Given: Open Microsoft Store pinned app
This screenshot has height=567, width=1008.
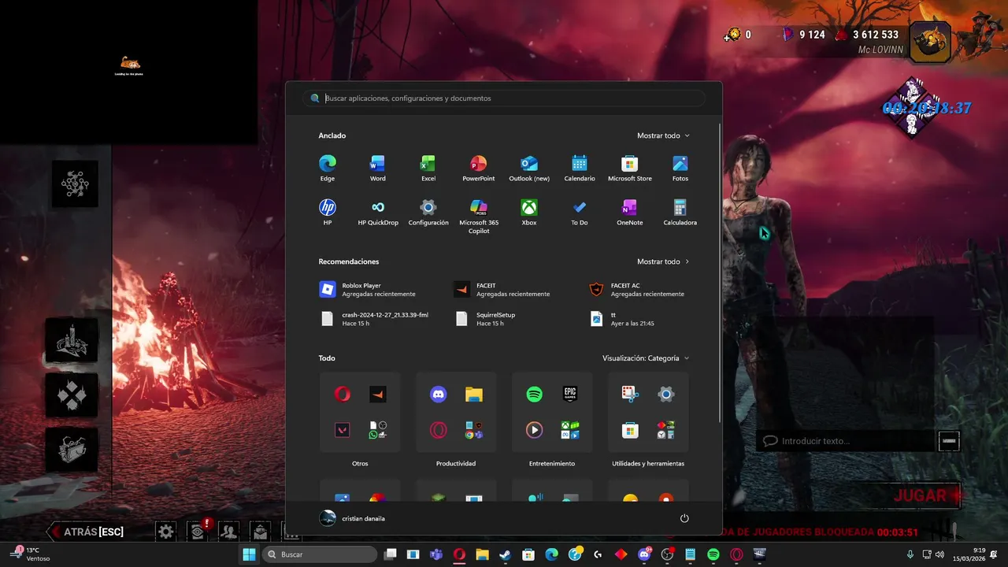Looking at the screenshot, I should point(630,168).
